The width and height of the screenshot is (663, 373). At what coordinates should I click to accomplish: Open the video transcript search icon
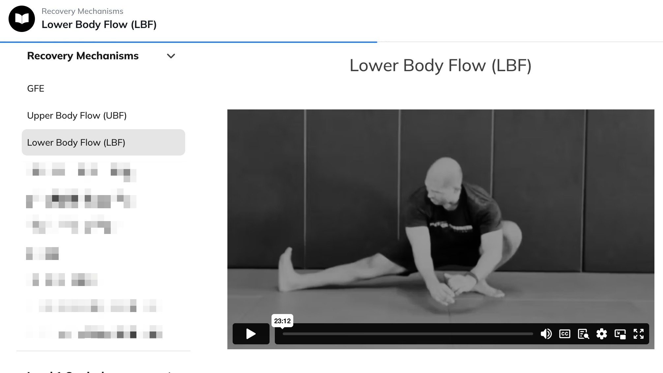pos(583,334)
